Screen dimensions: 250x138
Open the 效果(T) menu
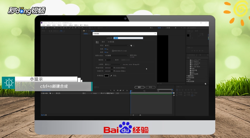(65, 25)
